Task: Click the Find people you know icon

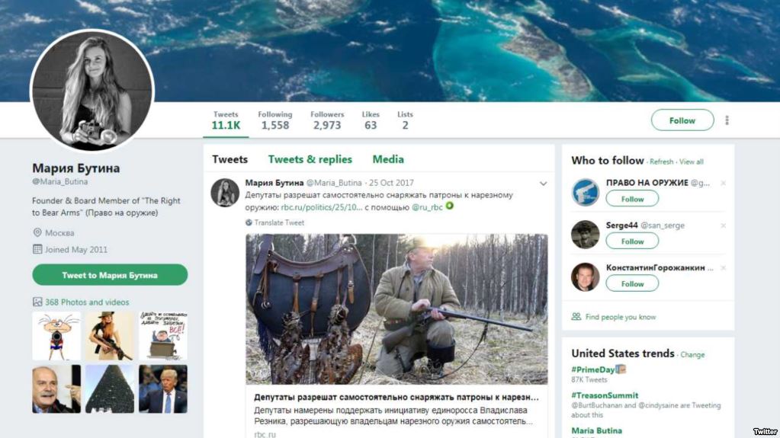Action: [576, 317]
